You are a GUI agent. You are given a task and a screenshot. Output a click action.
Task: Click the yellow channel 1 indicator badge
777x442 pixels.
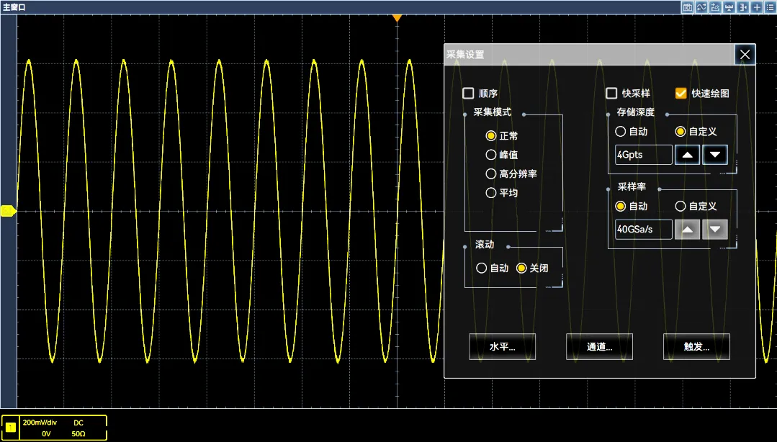(x=10, y=427)
